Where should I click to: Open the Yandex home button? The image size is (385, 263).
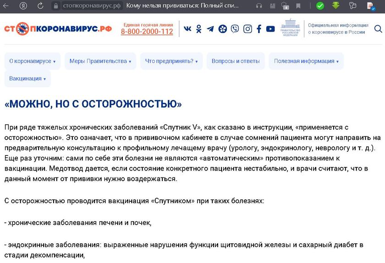(x=23, y=5)
